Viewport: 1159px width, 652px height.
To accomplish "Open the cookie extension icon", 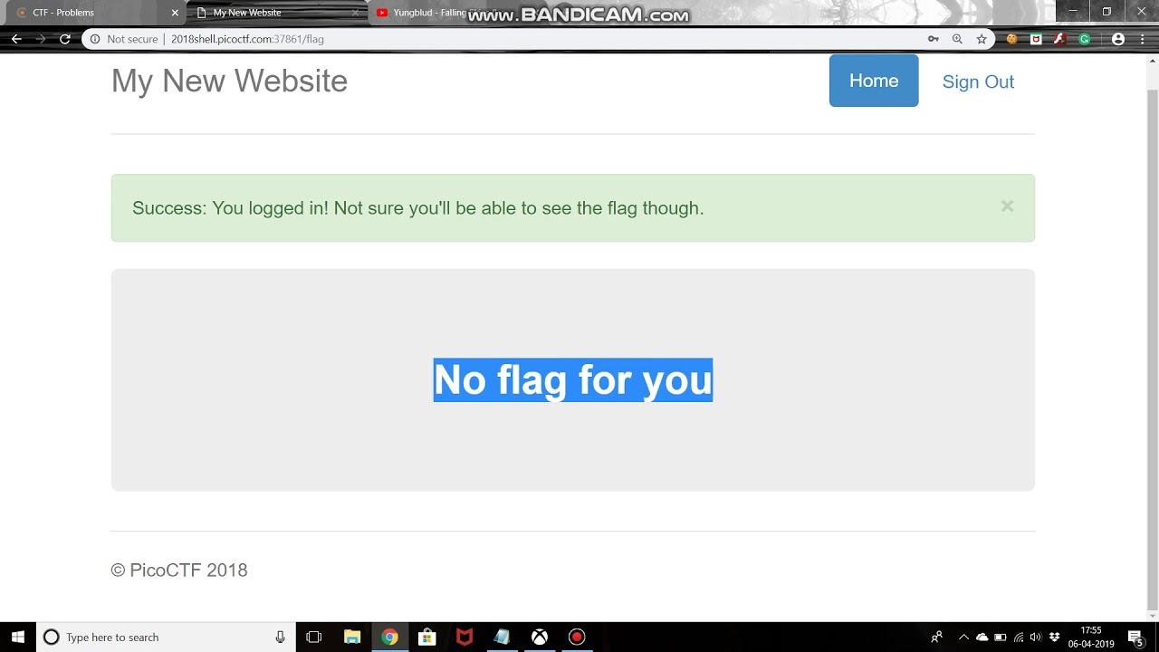I will tap(1012, 39).
